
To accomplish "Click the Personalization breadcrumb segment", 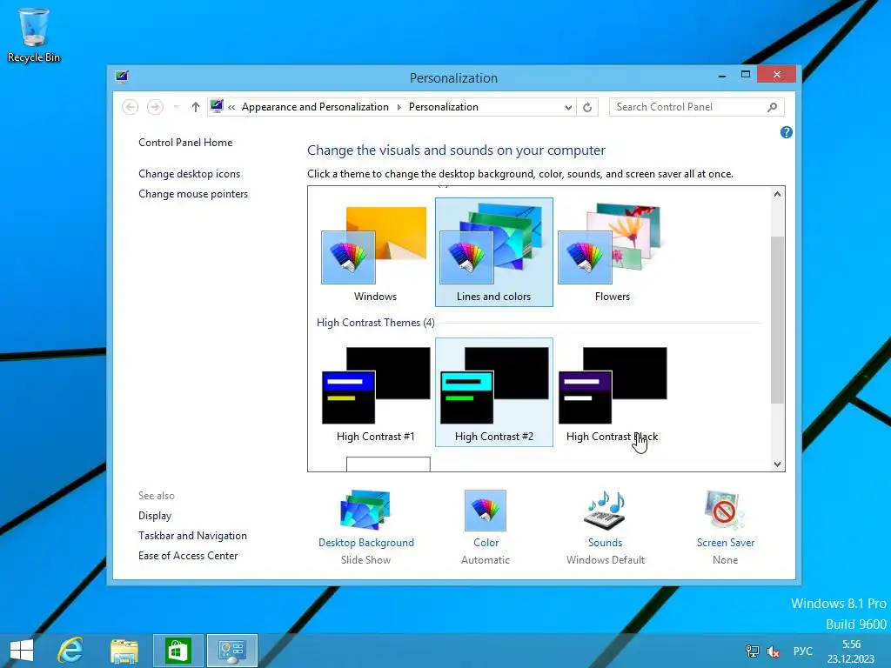I will (444, 107).
